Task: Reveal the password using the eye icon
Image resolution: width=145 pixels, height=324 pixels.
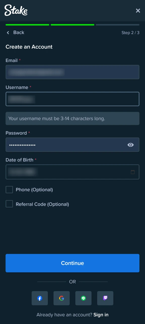Action: pyautogui.click(x=130, y=145)
